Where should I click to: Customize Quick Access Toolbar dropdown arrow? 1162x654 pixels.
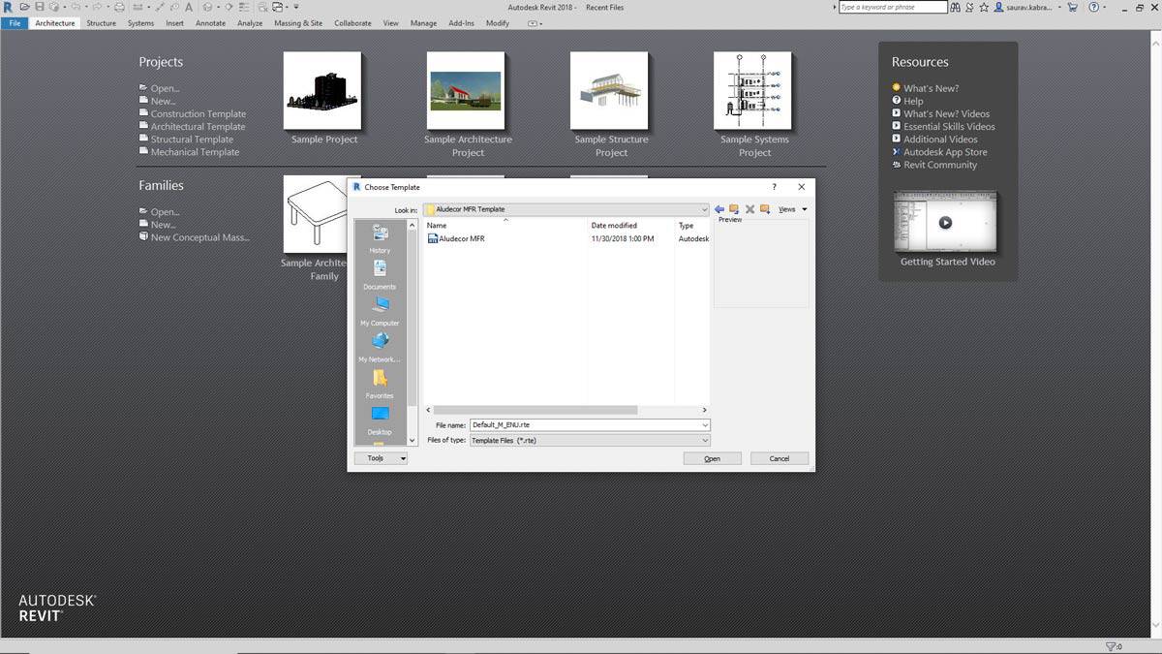click(296, 7)
